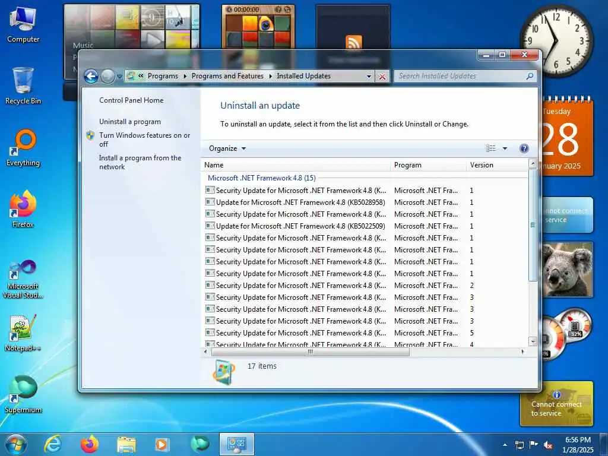The image size is (608, 456).
Task: Open Microsoft Visual Studio desktop shortcut
Action: click(23, 279)
